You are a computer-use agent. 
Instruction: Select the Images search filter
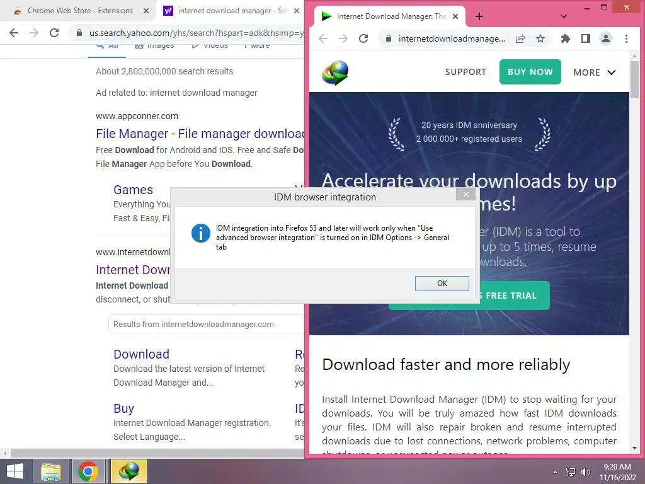pos(155,45)
